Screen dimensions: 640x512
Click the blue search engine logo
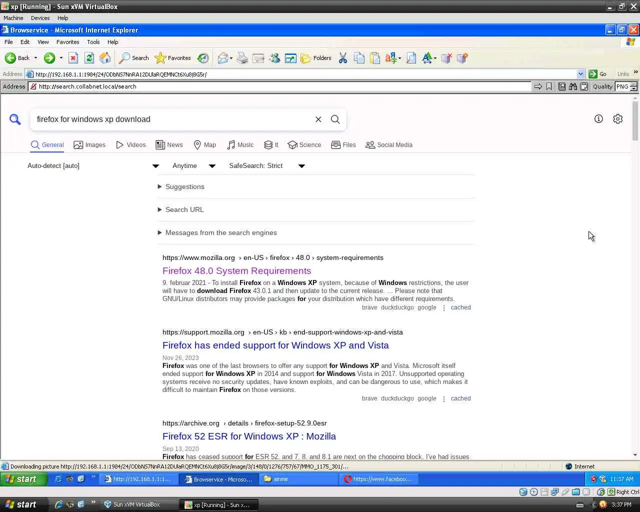coord(15,119)
